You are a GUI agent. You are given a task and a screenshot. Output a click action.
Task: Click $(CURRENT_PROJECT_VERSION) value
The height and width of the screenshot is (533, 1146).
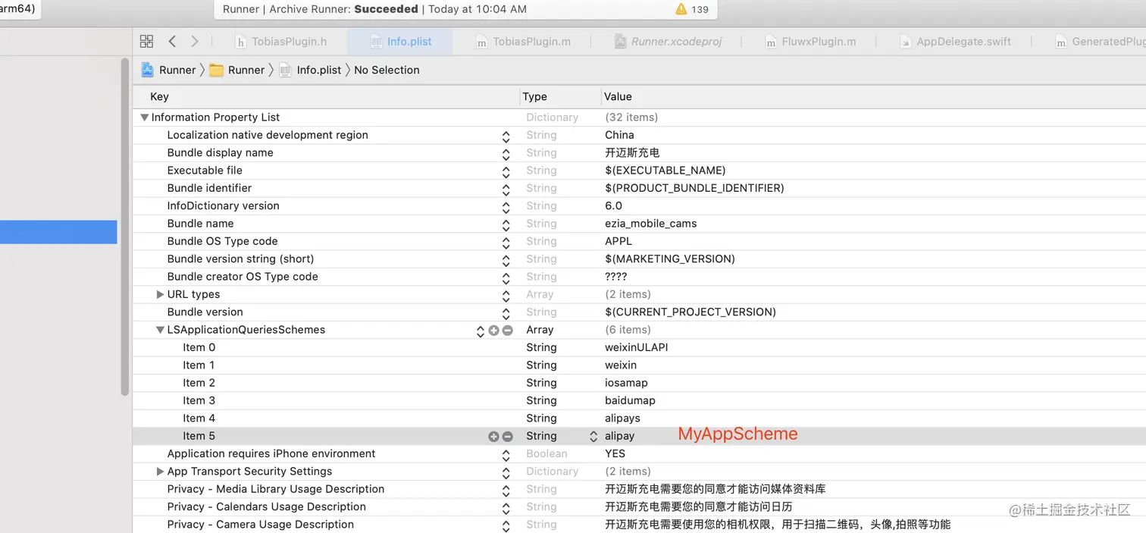[690, 312]
